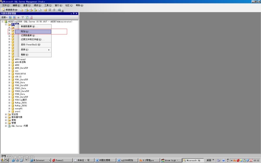The height and width of the screenshot is (163, 261).
Task: Click the Analysis Services XMLA Query icon
Action: [35, 10]
